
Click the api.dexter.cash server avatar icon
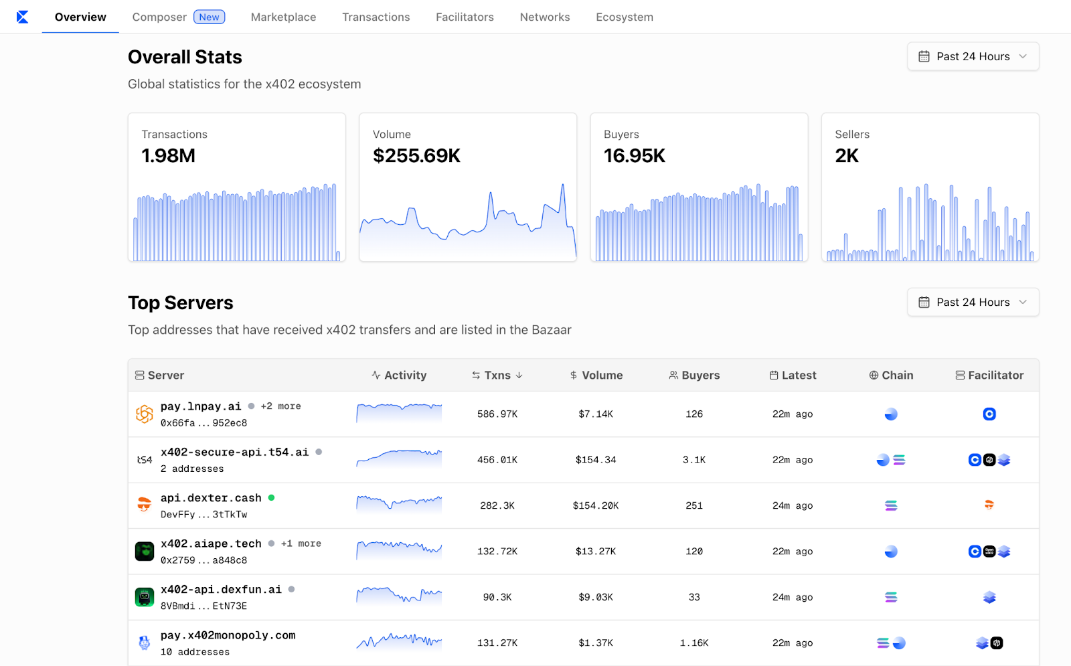click(x=145, y=505)
